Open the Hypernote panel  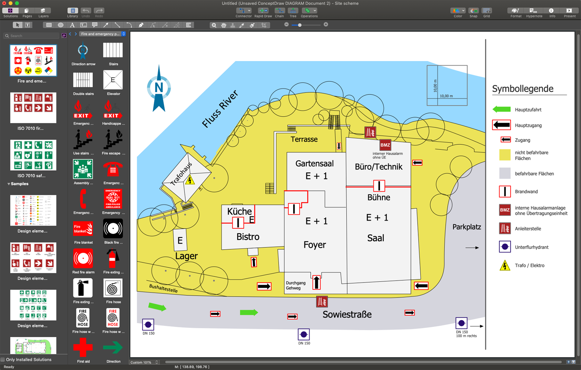click(x=534, y=12)
